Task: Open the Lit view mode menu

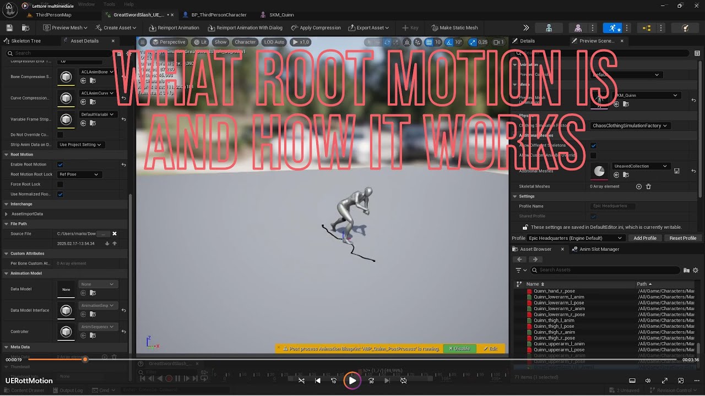Action: (x=200, y=42)
